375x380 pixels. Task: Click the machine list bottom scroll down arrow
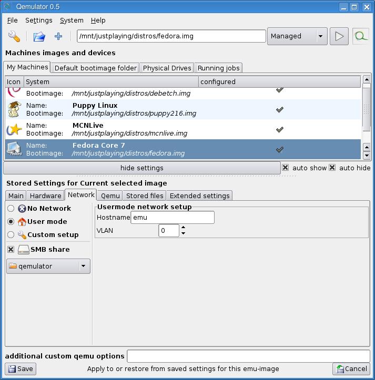(367, 156)
